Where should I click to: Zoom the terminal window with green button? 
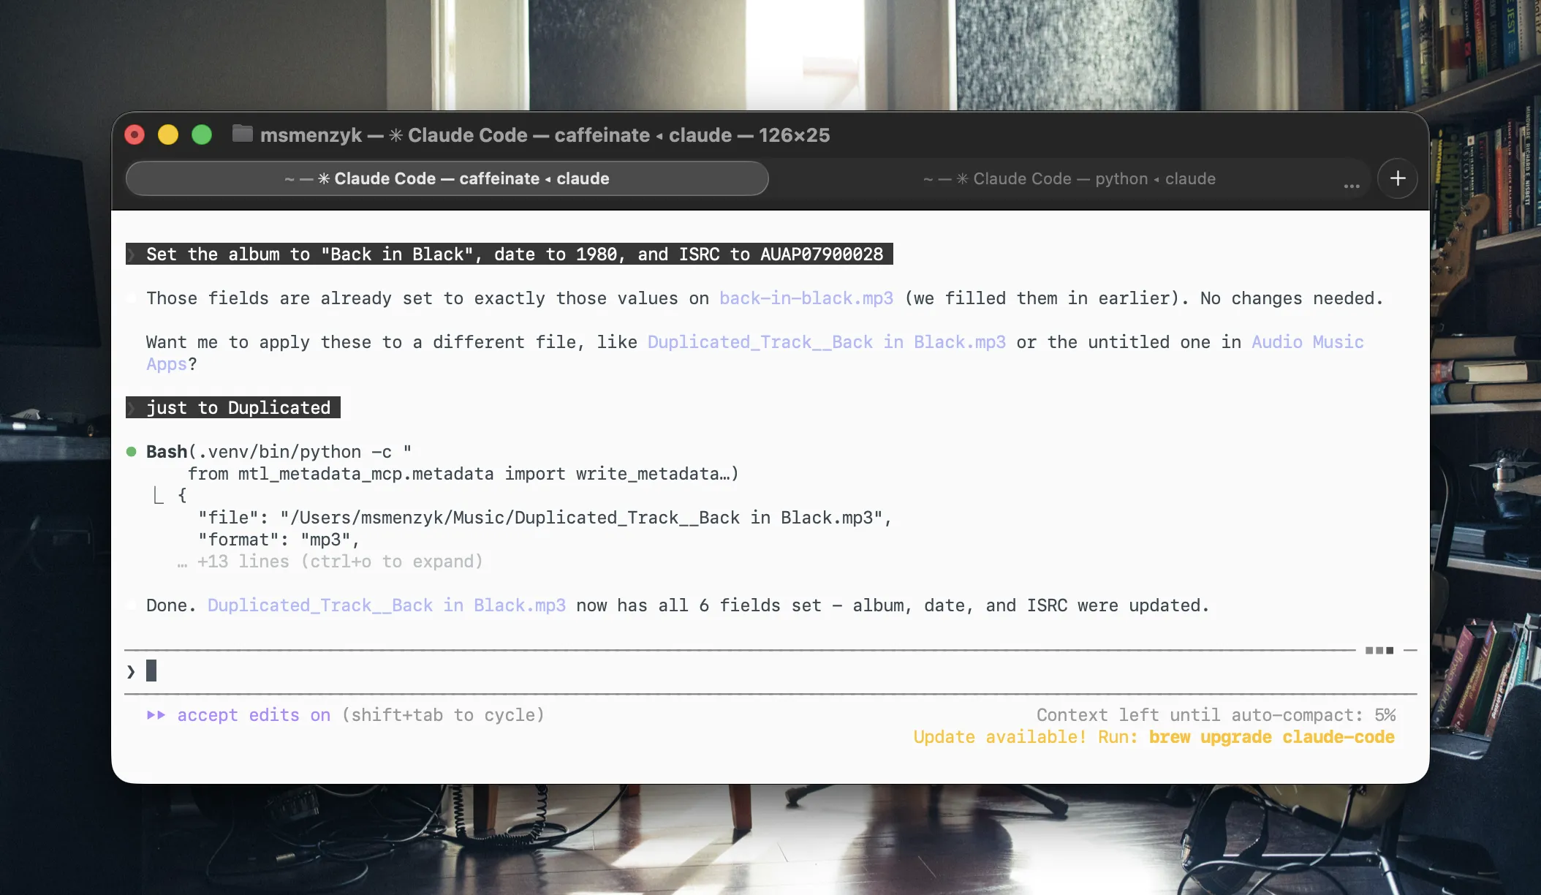pos(202,135)
